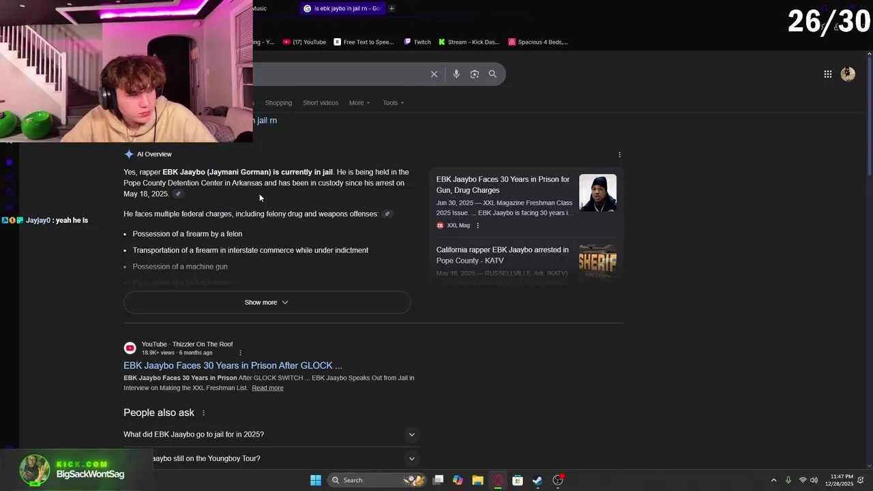Viewport: 873px width, 491px height.
Task: Open the Free Text to Speech bookmark
Action: tap(364, 42)
